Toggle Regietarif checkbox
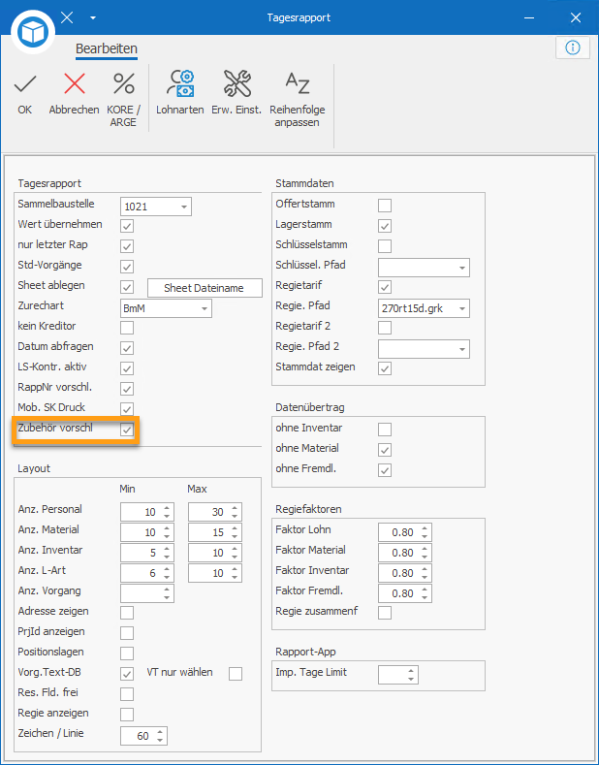 (x=385, y=287)
